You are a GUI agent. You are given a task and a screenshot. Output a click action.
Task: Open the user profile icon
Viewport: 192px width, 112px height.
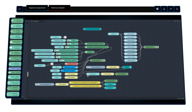tap(164, 9)
